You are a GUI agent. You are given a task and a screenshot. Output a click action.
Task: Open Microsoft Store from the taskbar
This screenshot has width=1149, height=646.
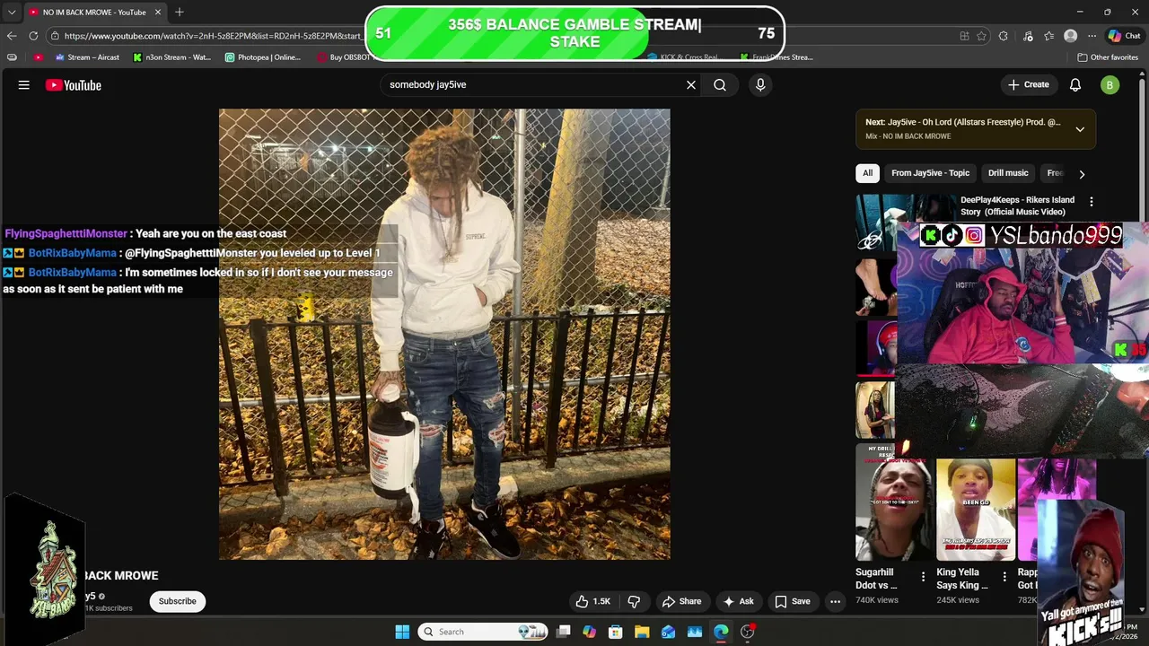tap(615, 632)
